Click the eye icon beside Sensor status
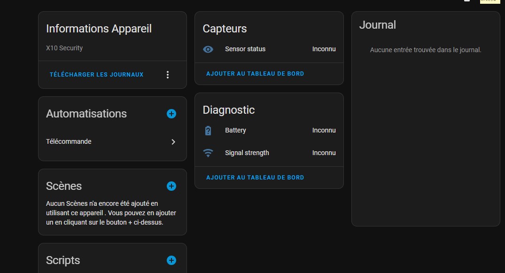The height and width of the screenshot is (273, 505). [x=208, y=49]
